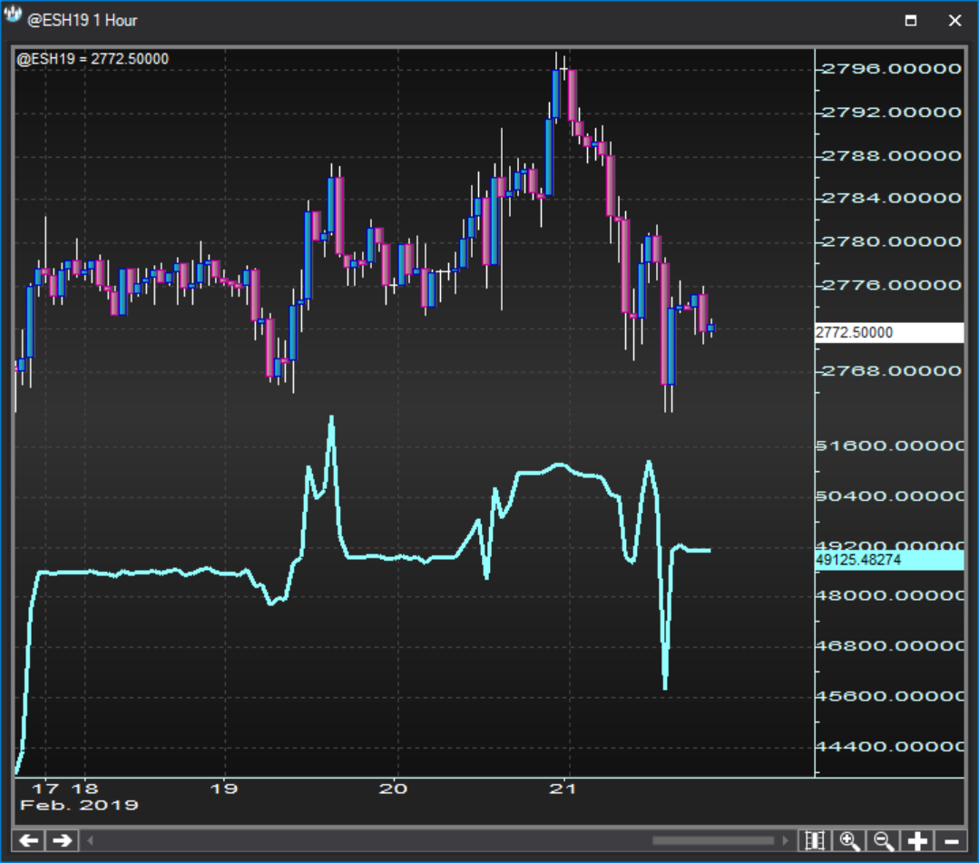The width and height of the screenshot is (979, 863).
Task: Click the white plus button
Action: [917, 840]
